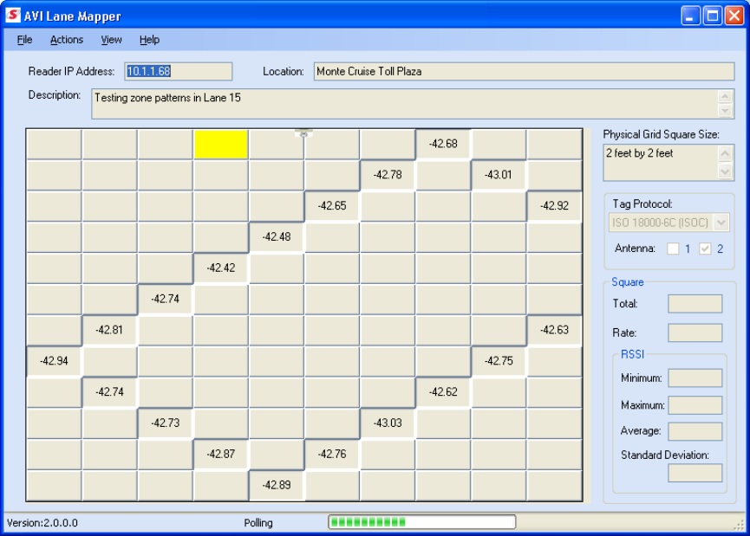Maximize the AVI Lane Mapper window

tap(712, 16)
